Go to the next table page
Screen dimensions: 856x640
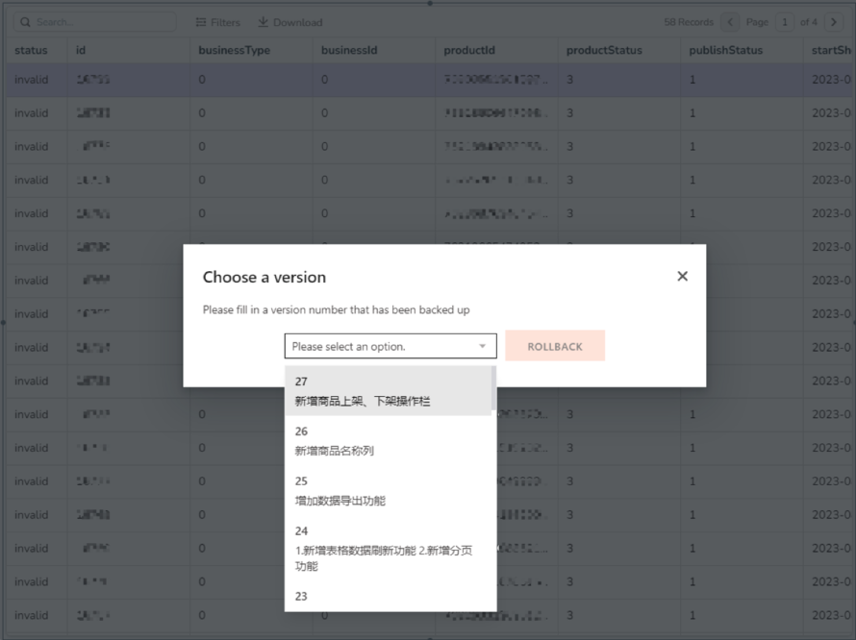click(x=833, y=22)
